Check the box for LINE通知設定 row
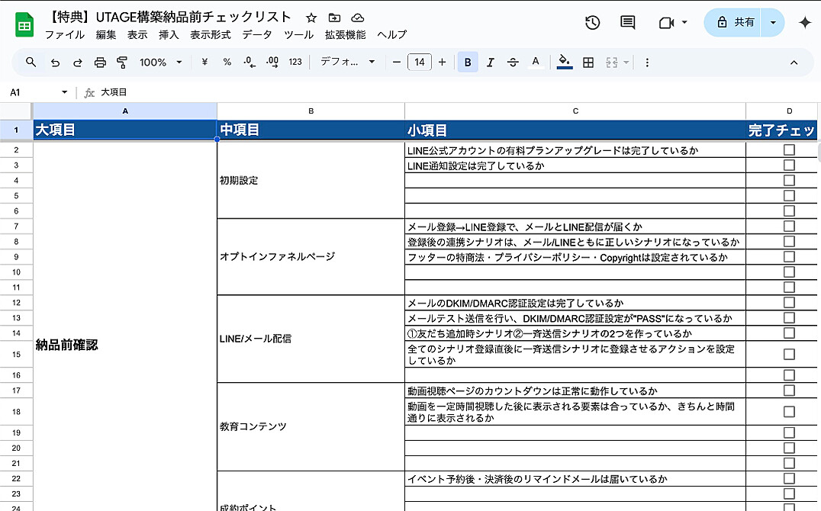The width and height of the screenshot is (821, 511). tap(788, 166)
